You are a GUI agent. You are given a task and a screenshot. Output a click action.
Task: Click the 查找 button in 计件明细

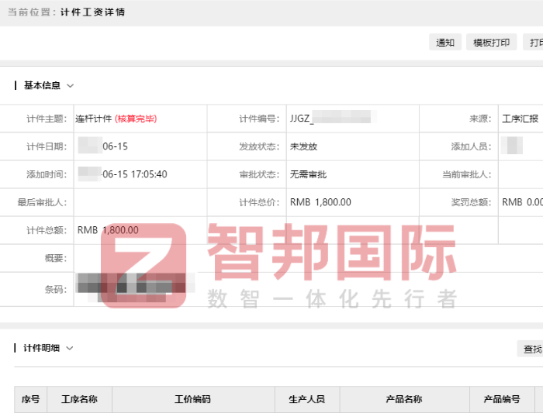tap(531, 349)
